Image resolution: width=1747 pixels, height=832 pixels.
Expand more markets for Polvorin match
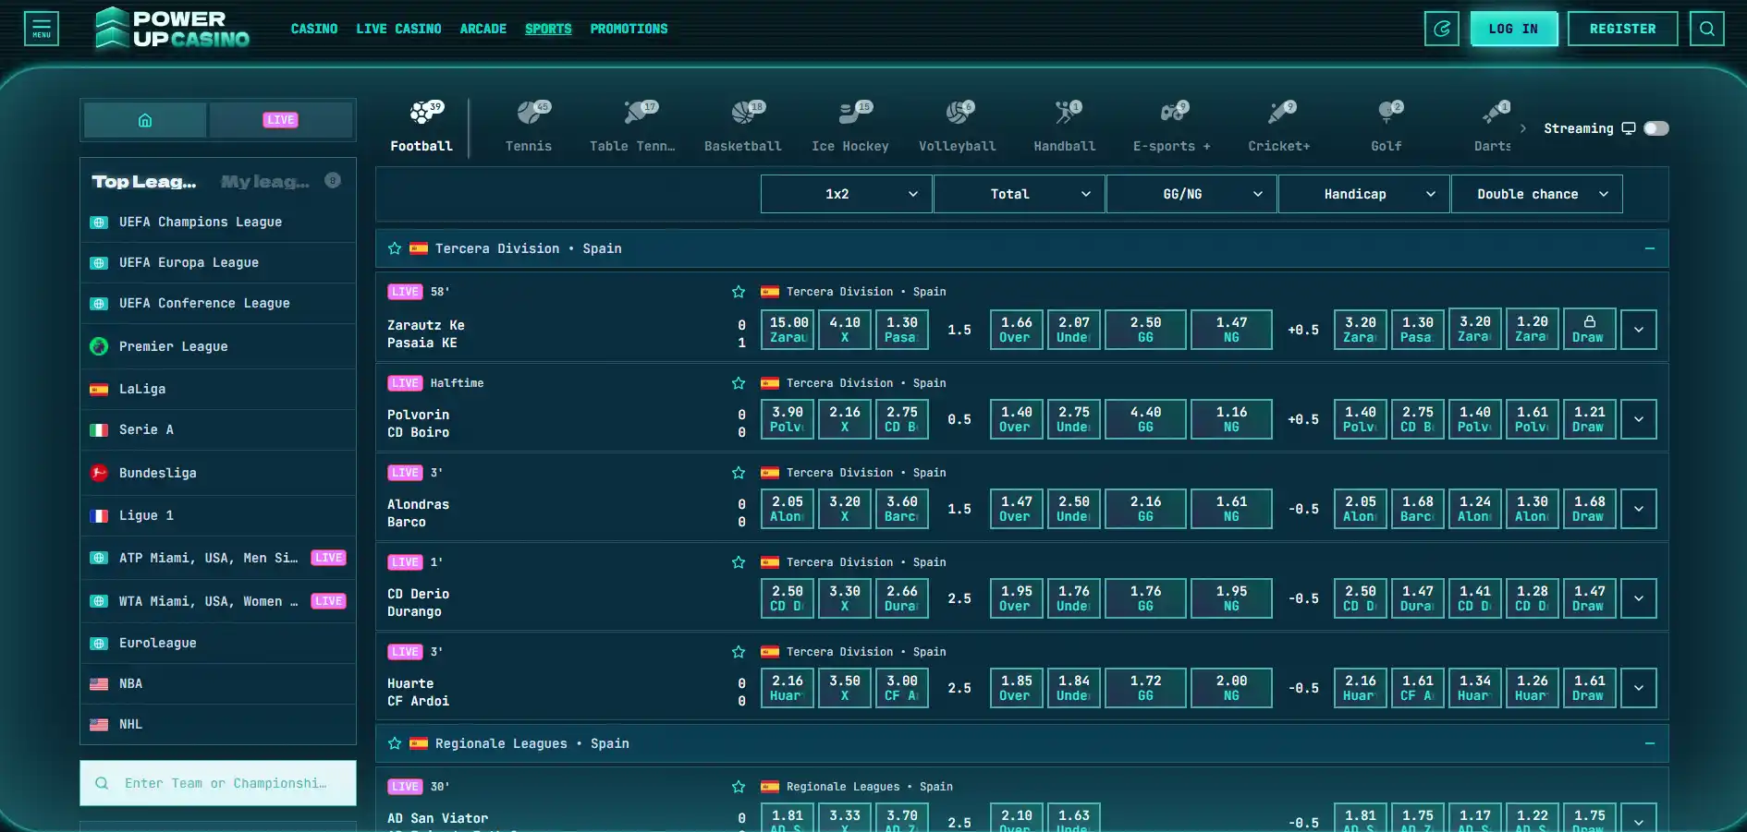(x=1639, y=419)
